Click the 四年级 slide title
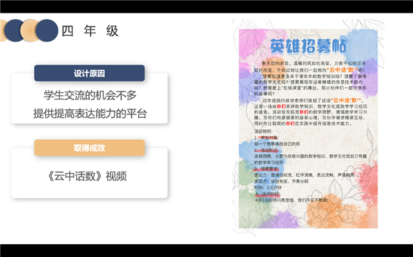 pyautogui.click(x=90, y=31)
